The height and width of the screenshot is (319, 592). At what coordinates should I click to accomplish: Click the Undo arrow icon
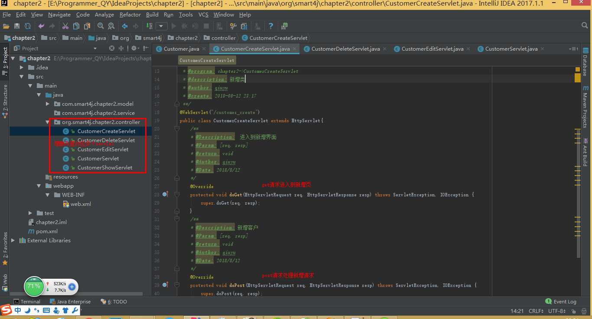pyautogui.click(x=42, y=26)
